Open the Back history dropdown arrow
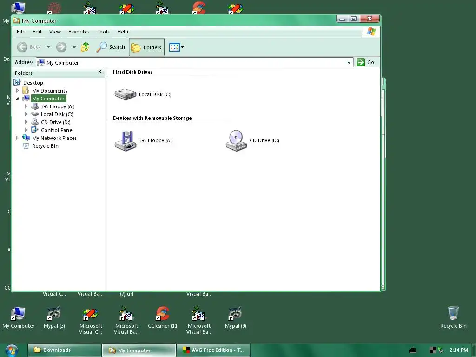 (x=48, y=47)
